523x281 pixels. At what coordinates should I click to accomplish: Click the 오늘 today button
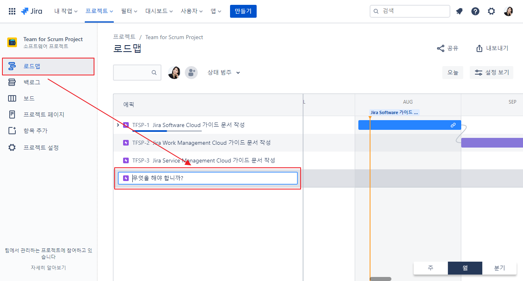pos(453,73)
